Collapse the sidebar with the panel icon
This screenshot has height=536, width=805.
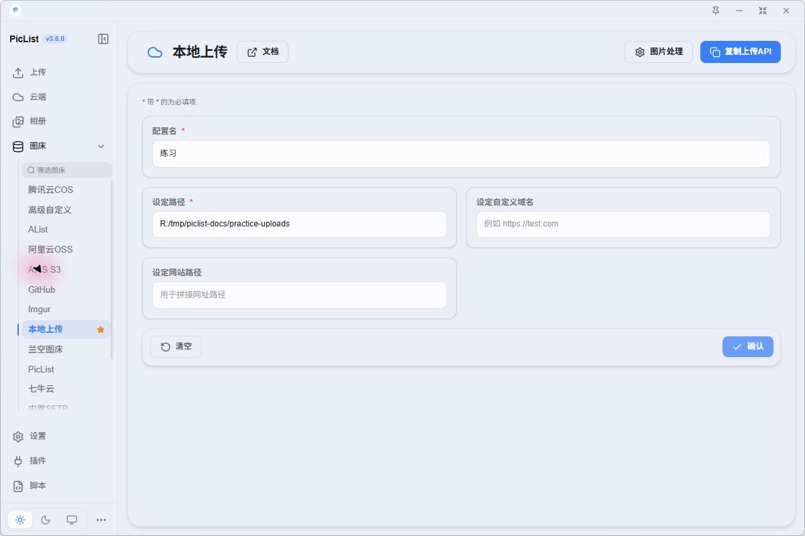(103, 39)
